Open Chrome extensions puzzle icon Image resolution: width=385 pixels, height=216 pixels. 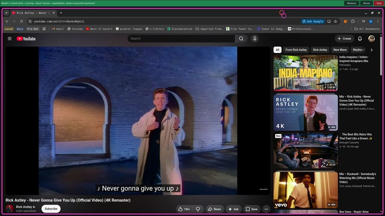(353, 21)
